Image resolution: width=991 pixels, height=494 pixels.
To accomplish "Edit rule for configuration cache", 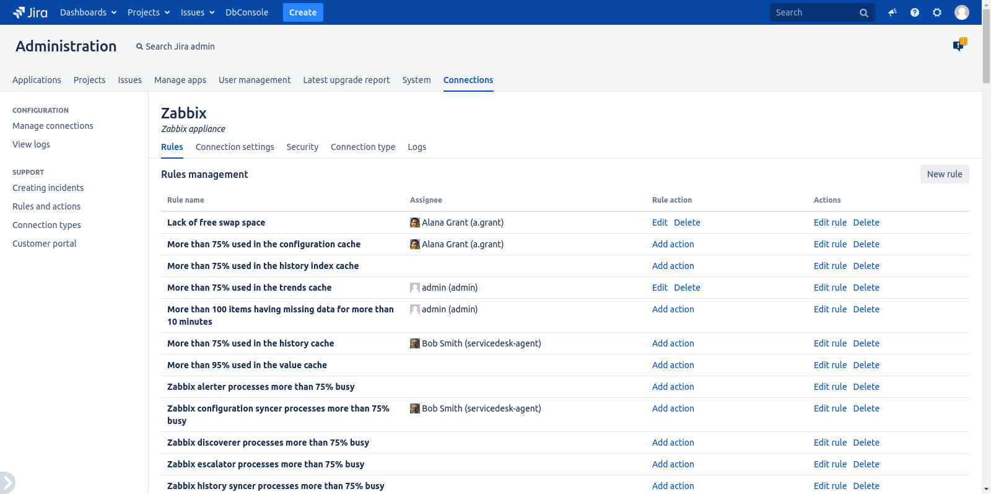I will click(x=830, y=244).
